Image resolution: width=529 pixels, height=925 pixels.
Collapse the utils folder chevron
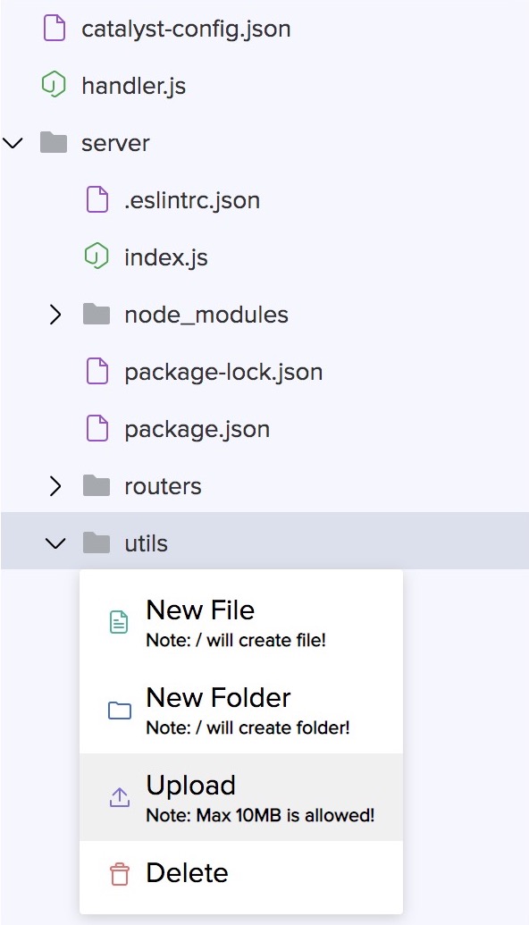55,542
